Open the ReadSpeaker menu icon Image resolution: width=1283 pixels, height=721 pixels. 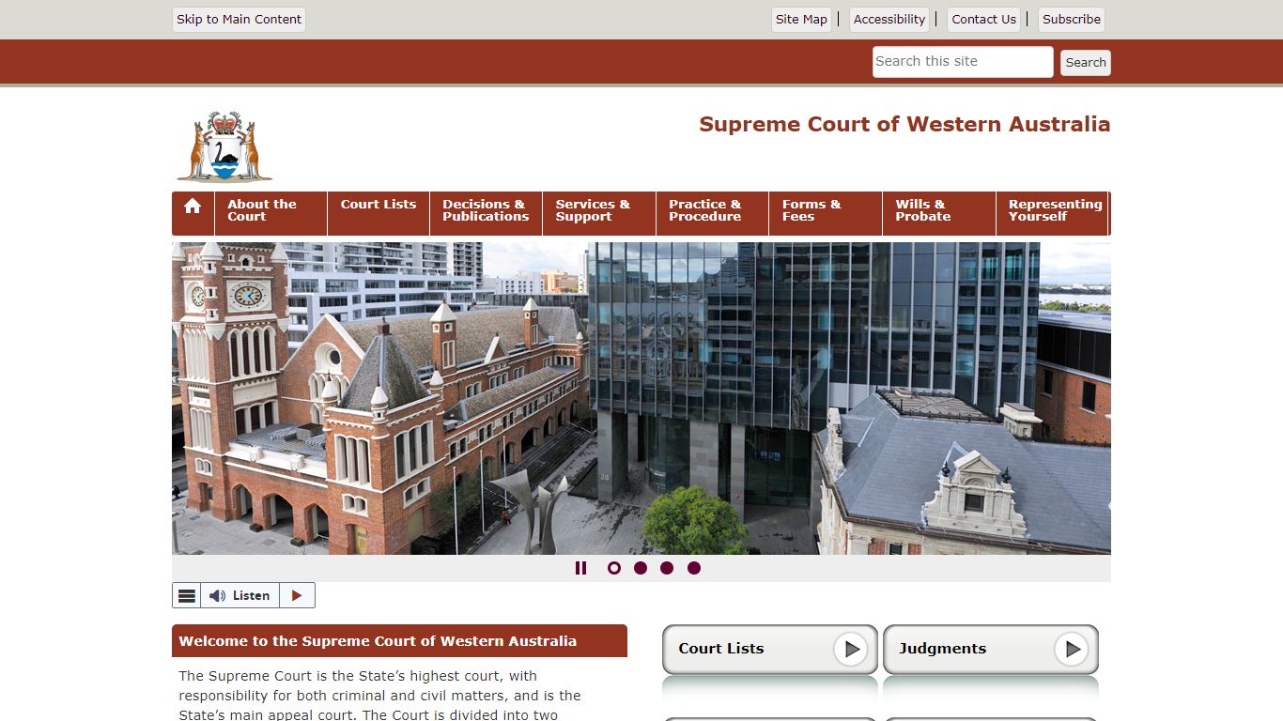(x=187, y=595)
